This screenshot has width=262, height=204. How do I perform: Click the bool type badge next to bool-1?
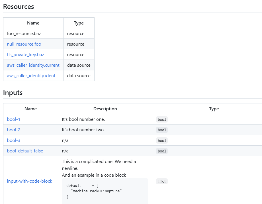tap(161, 119)
